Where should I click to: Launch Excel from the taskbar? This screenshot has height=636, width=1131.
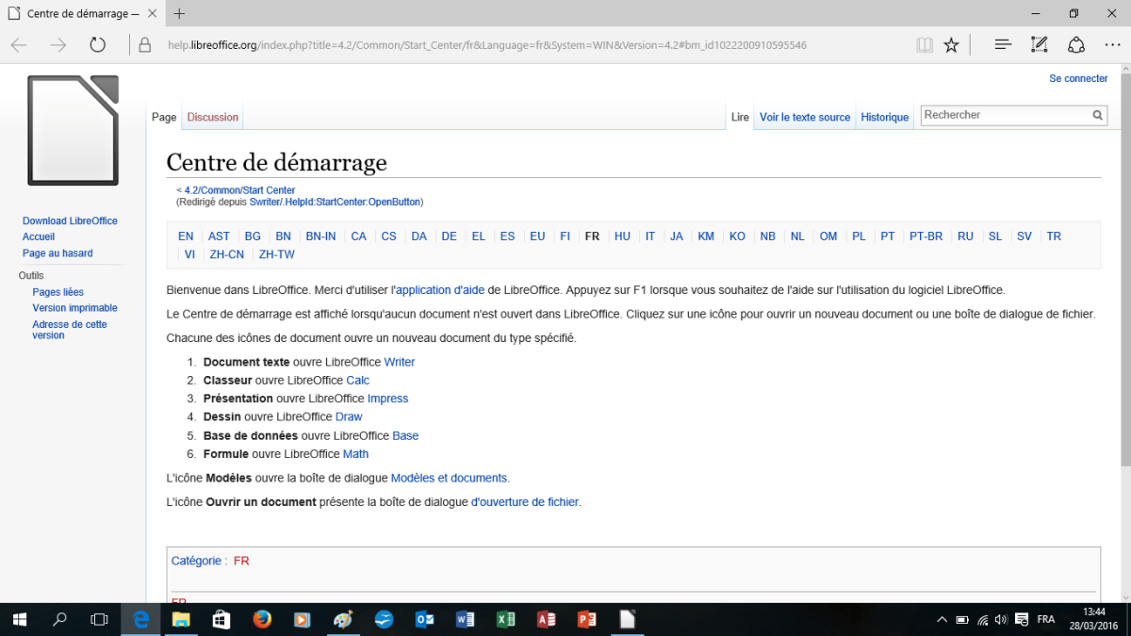click(x=505, y=619)
